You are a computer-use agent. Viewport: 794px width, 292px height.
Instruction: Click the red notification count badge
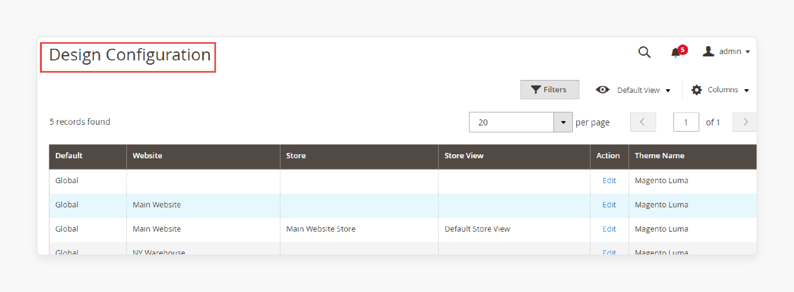coord(683,50)
